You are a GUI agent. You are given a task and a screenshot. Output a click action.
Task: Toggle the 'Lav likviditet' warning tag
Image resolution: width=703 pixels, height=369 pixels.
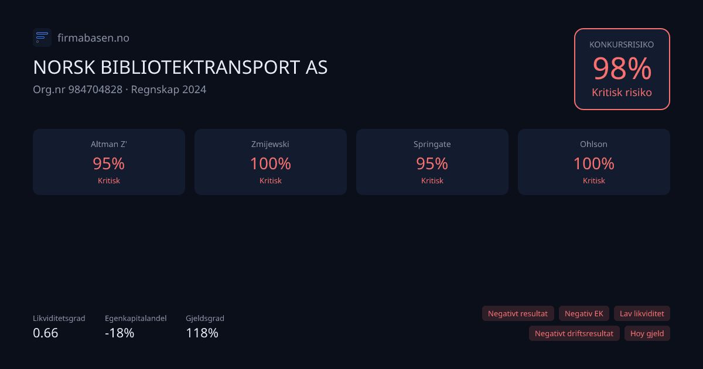coord(642,313)
